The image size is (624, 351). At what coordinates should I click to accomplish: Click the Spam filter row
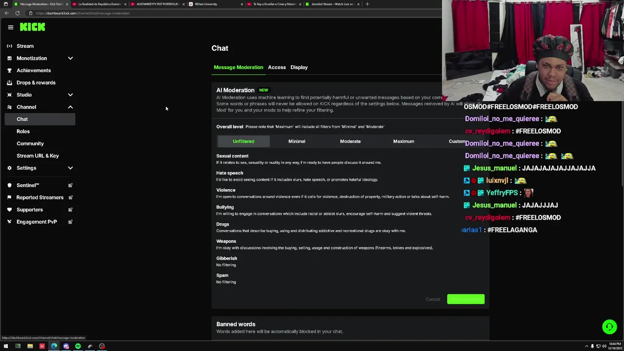pyautogui.click(x=226, y=278)
